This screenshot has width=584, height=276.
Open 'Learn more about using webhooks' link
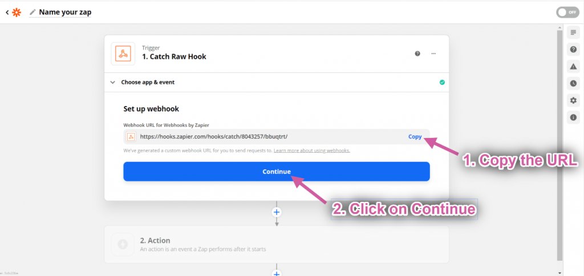coord(312,151)
